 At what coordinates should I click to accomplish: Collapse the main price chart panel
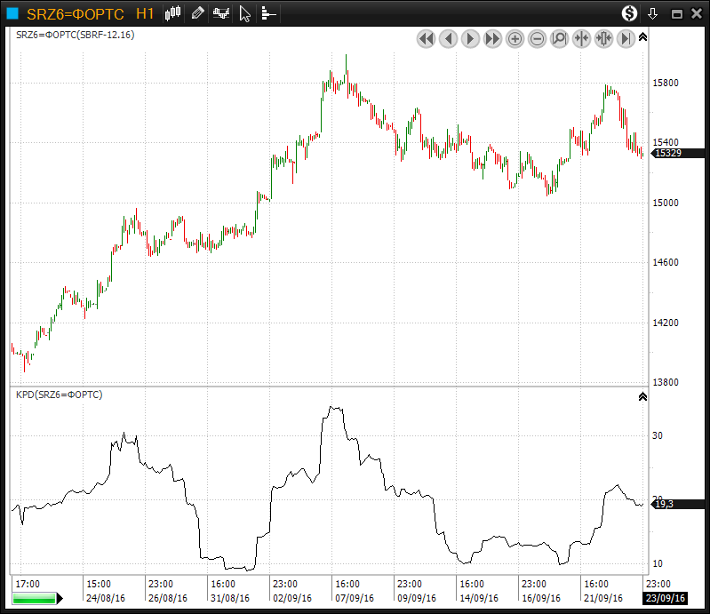click(x=642, y=37)
